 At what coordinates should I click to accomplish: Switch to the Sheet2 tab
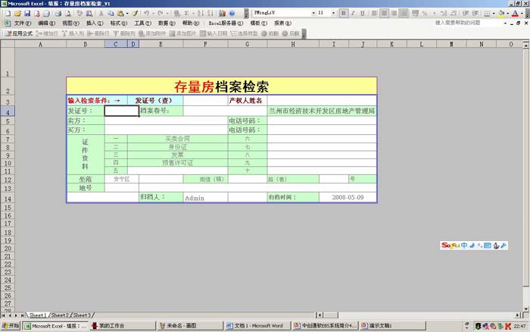pos(60,315)
